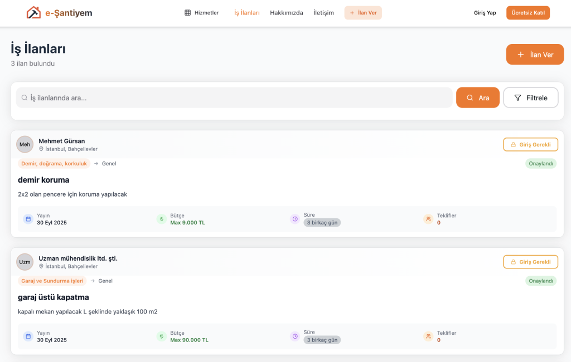Navigate to İletişim in the header
Screen dimensions: 571x362
click(323, 13)
